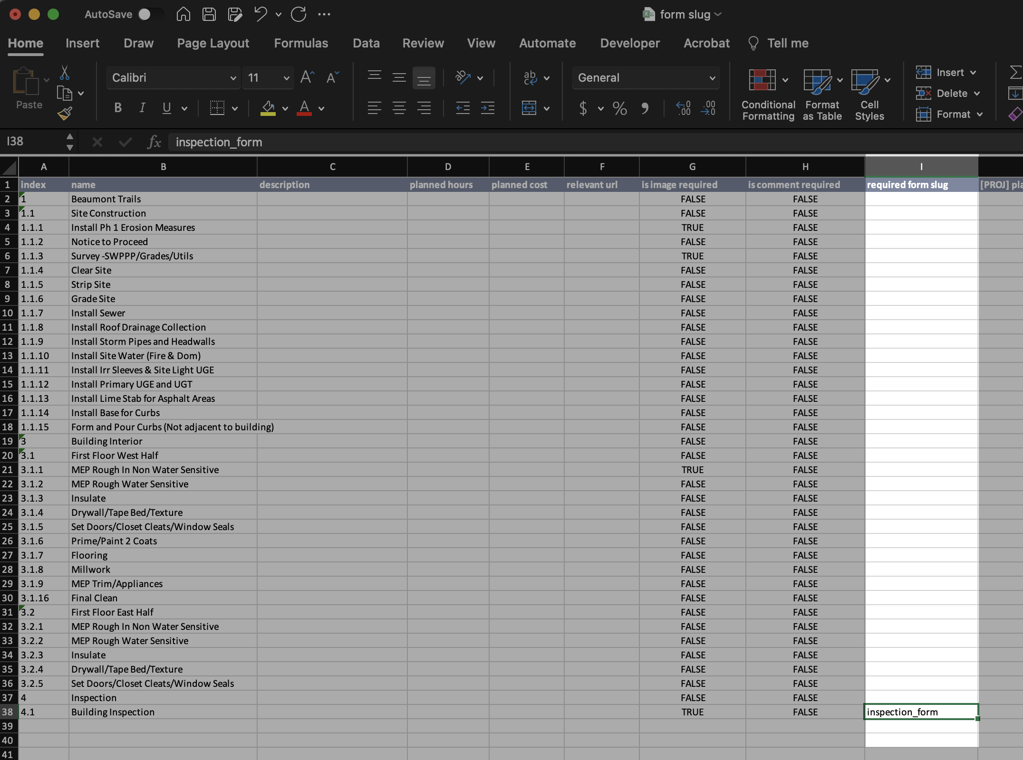
Task: Click the Format Painter brush
Action: (x=65, y=114)
